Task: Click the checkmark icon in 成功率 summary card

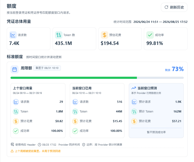Action: [x=150, y=35]
